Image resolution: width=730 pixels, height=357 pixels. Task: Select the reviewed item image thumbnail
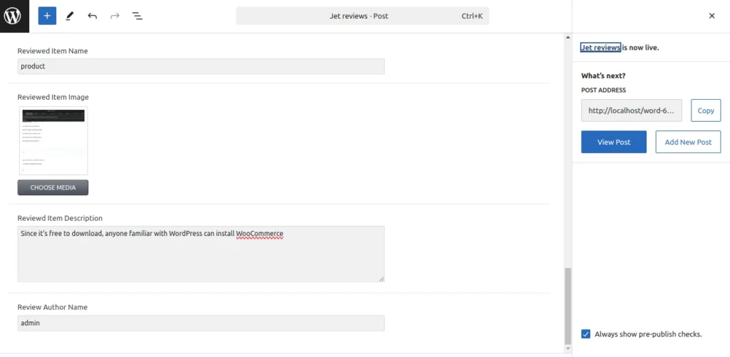pyautogui.click(x=53, y=141)
